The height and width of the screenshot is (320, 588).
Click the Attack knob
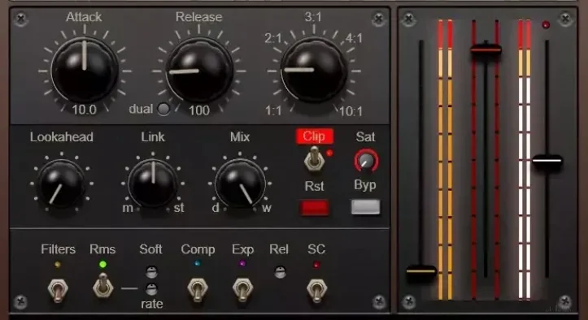(x=85, y=70)
